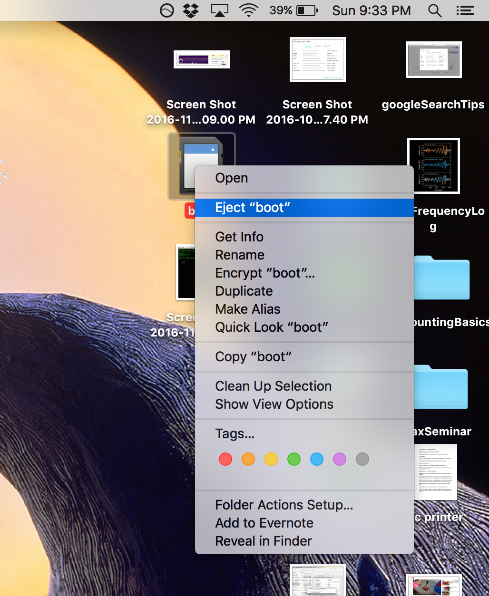The height and width of the screenshot is (596, 489).
Task: Apply the green tag color
Action: (294, 459)
